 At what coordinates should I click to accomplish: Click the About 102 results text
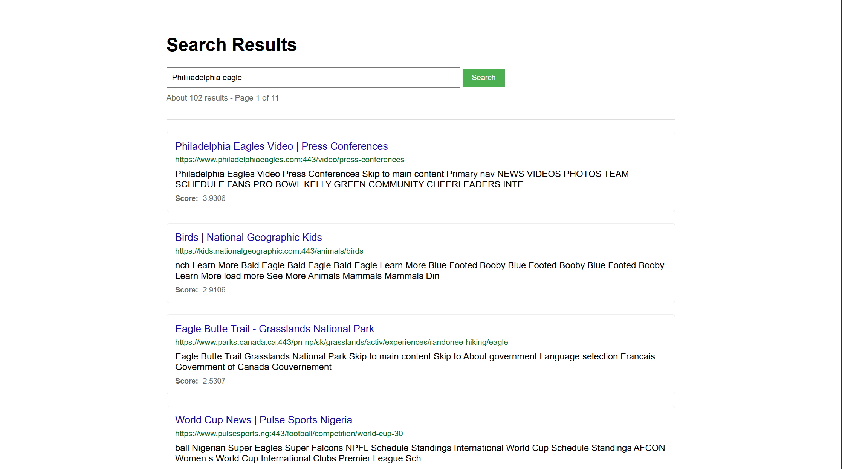pyautogui.click(x=197, y=98)
